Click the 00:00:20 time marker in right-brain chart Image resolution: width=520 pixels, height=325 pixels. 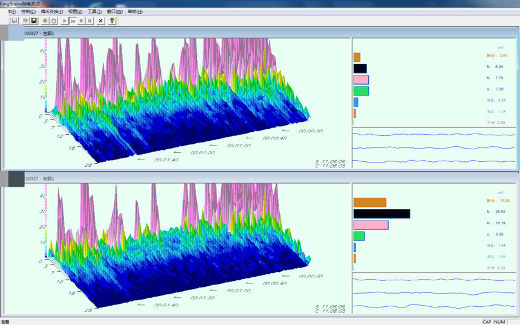pos(311,276)
